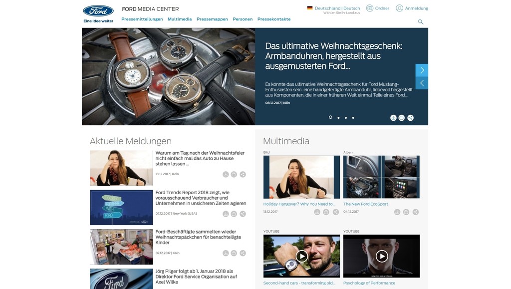Open Holiday Hangover? Why You Need to link
The width and height of the screenshot is (511, 289).
coord(299,204)
